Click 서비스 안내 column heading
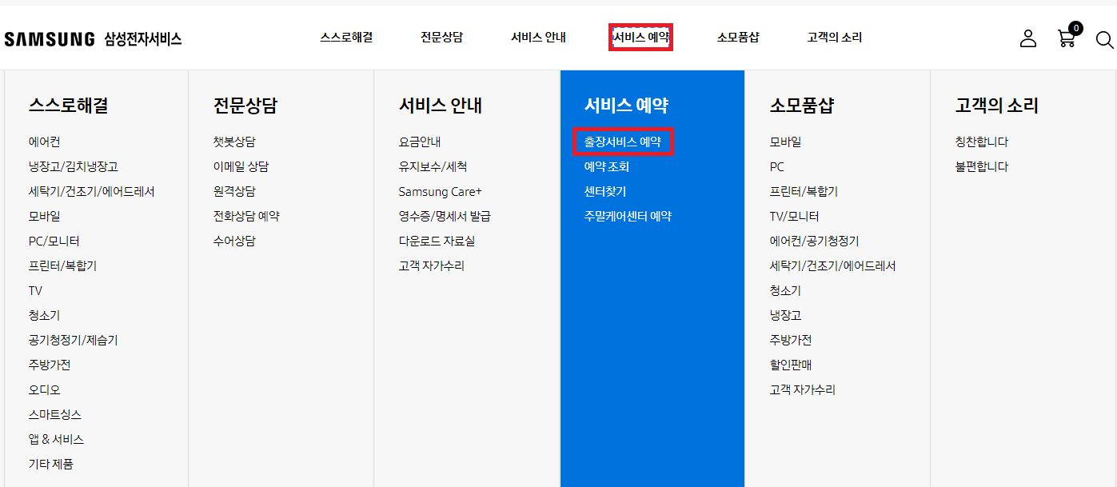 click(x=441, y=106)
